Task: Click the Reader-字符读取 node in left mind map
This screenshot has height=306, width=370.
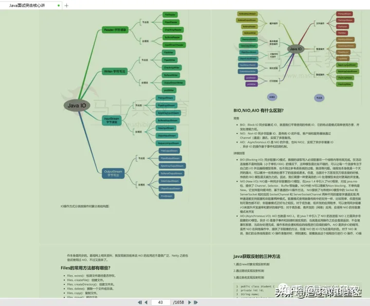Action: [x=115, y=30]
